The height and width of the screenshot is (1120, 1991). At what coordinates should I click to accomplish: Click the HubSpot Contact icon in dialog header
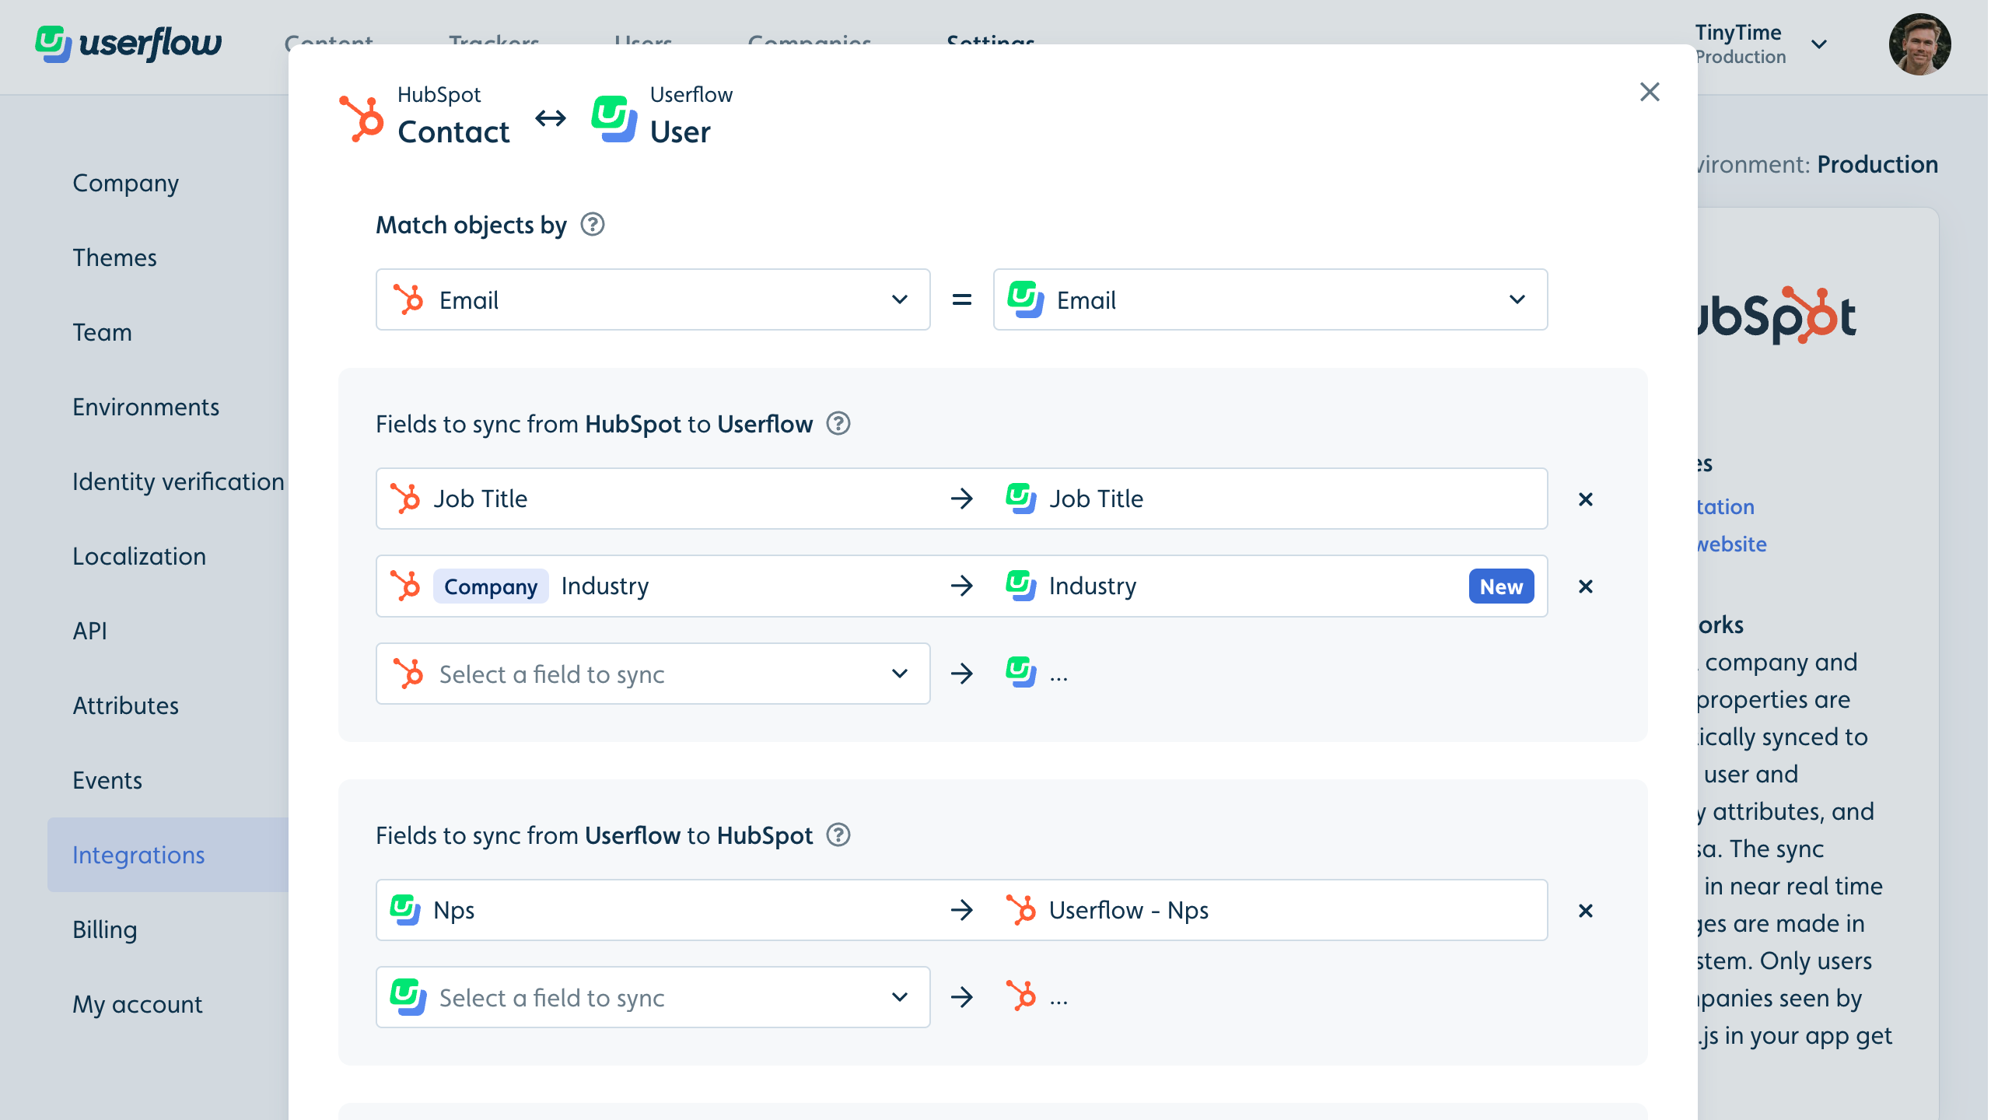coord(362,118)
